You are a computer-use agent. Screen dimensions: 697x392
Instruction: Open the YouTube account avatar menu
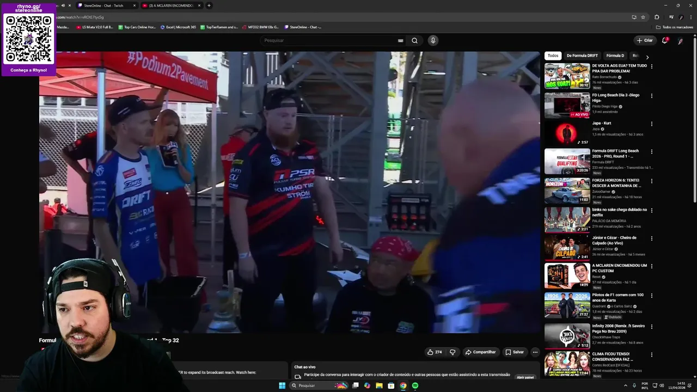click(680, 40)
